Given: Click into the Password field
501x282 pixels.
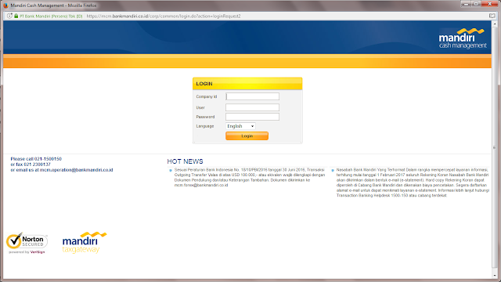Looking at the screenshot, I should [x=252, y=117].
